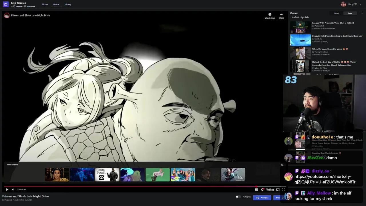Set the queue to Closed
The image size is (366, 206).
(337, 13)
